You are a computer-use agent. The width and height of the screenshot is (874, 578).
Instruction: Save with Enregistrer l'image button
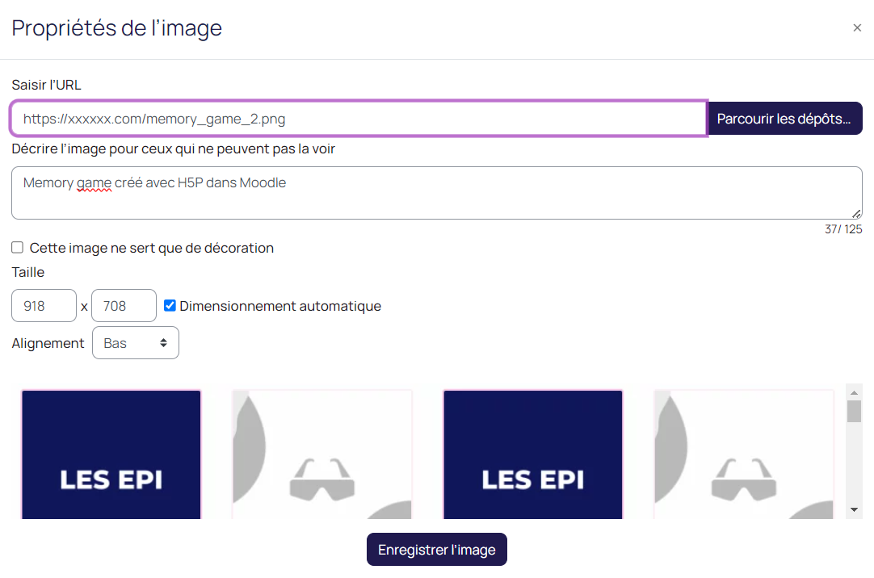pos(436,550)
